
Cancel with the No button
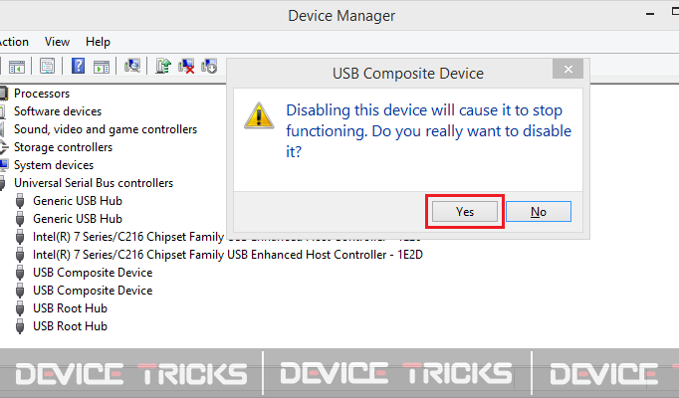539,212
